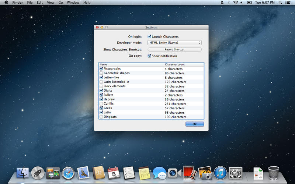This screenshot has width=295, height=184.
Task: Open FaceTime camera icon in Dock
Action: click(x=174, y=173)
